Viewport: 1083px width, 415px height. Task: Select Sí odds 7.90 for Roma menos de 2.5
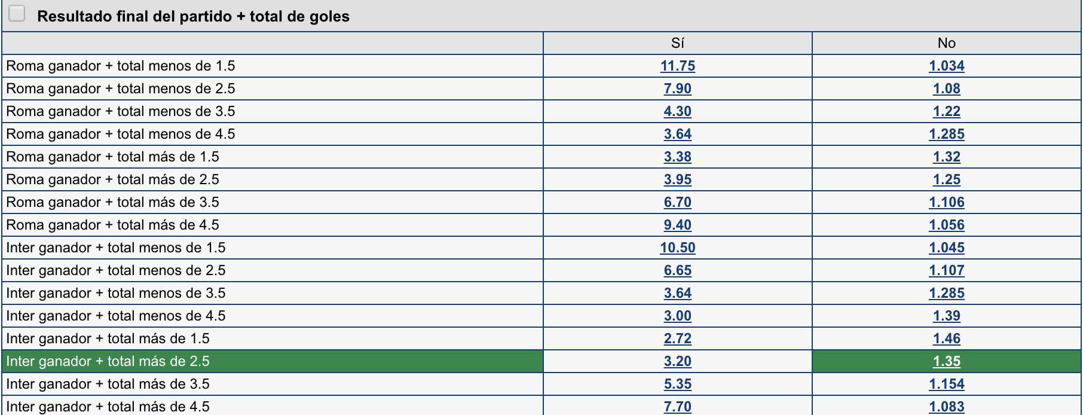click(x=677, y=89)
